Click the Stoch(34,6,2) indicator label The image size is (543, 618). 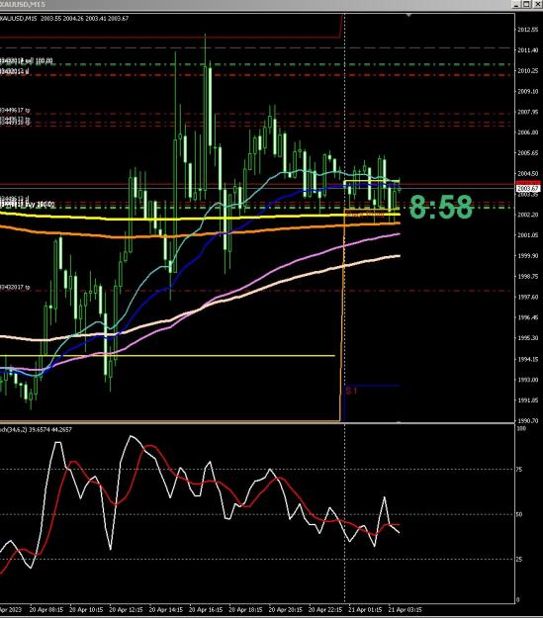pyautogui.click(x=36, y=429)
